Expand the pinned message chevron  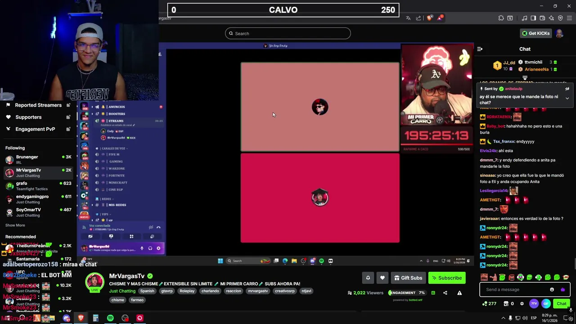pyautogui.click(x=567, y=98)
